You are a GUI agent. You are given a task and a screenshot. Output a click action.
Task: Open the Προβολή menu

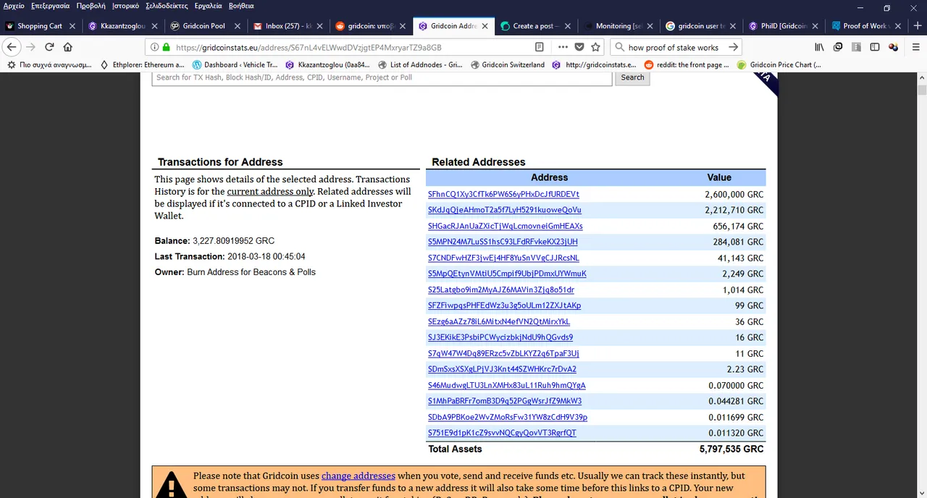(91, 6)
